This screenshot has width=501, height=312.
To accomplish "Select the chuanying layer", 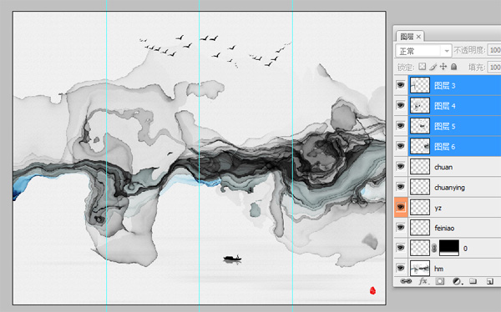I will click(x=454, y=187).
